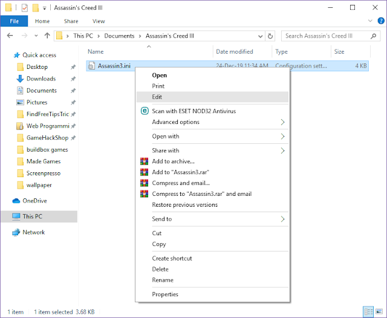Expand the Advanced options submenu
Viewport: 387px width, 318px height.
pos(212,122)
